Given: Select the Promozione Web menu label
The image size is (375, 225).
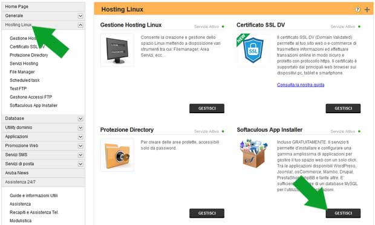Looking at the screenshot, I should (22, 146).
